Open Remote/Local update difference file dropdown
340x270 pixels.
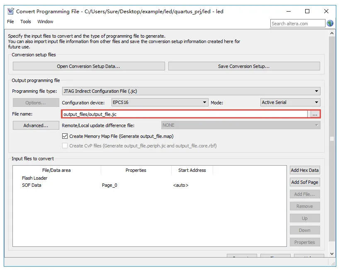pos(240,125)
